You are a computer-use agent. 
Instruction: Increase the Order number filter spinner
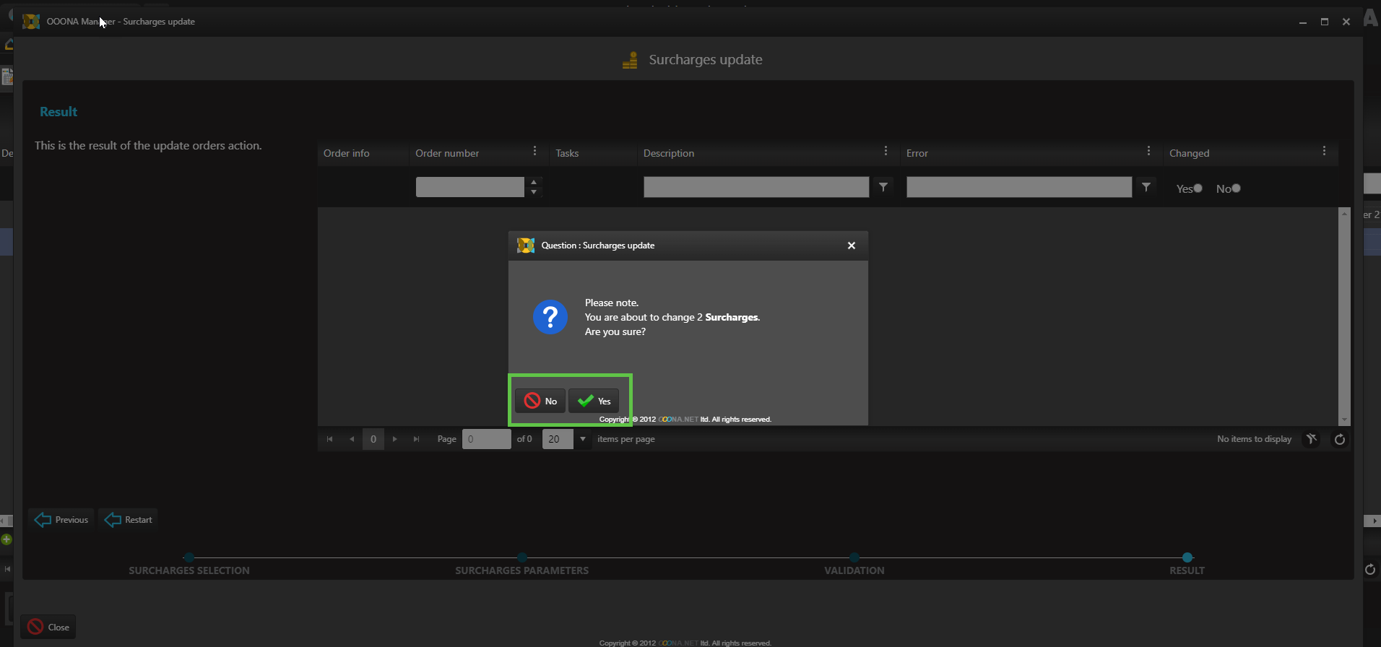tap(534, 182)
